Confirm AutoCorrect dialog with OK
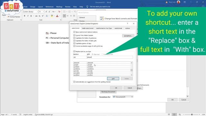The image size is (206, 116). (x=116, y=88)
